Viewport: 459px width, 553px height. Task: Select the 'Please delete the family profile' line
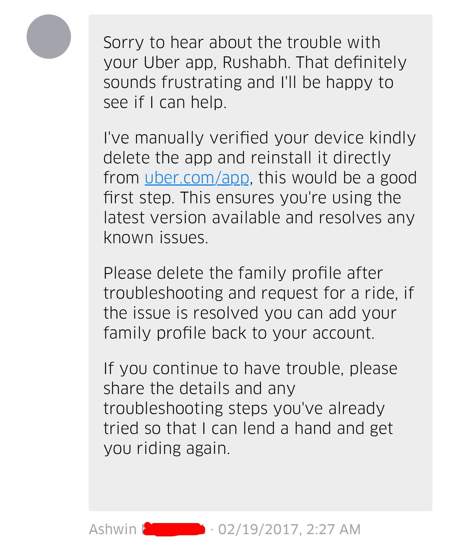coord(243,273)
